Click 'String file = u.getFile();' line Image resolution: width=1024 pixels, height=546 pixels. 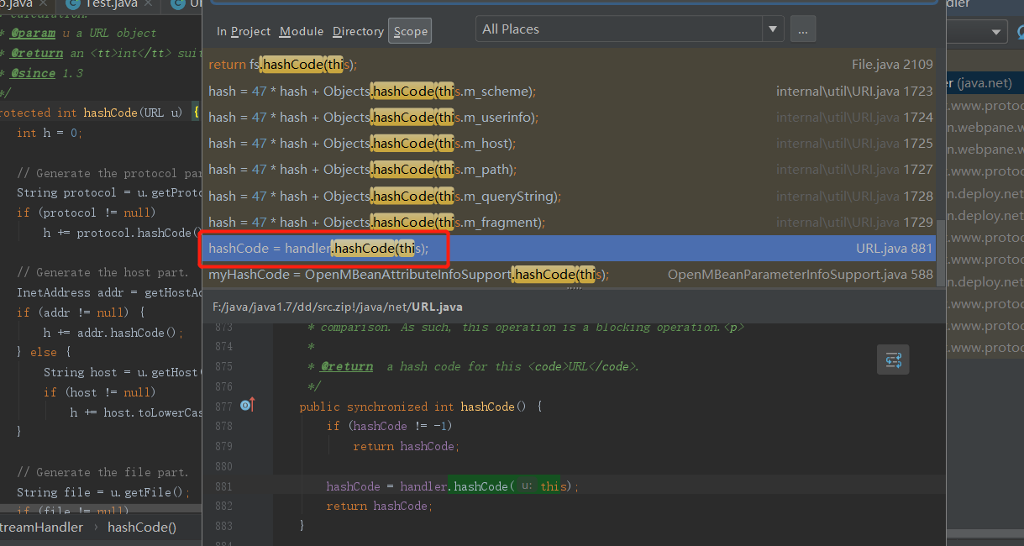tap(103, 492)
